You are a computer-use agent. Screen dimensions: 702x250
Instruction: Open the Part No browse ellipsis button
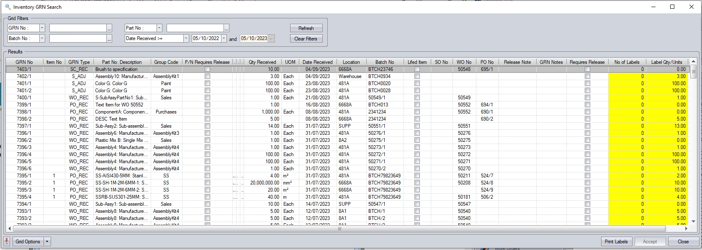[x=226, y=28]
